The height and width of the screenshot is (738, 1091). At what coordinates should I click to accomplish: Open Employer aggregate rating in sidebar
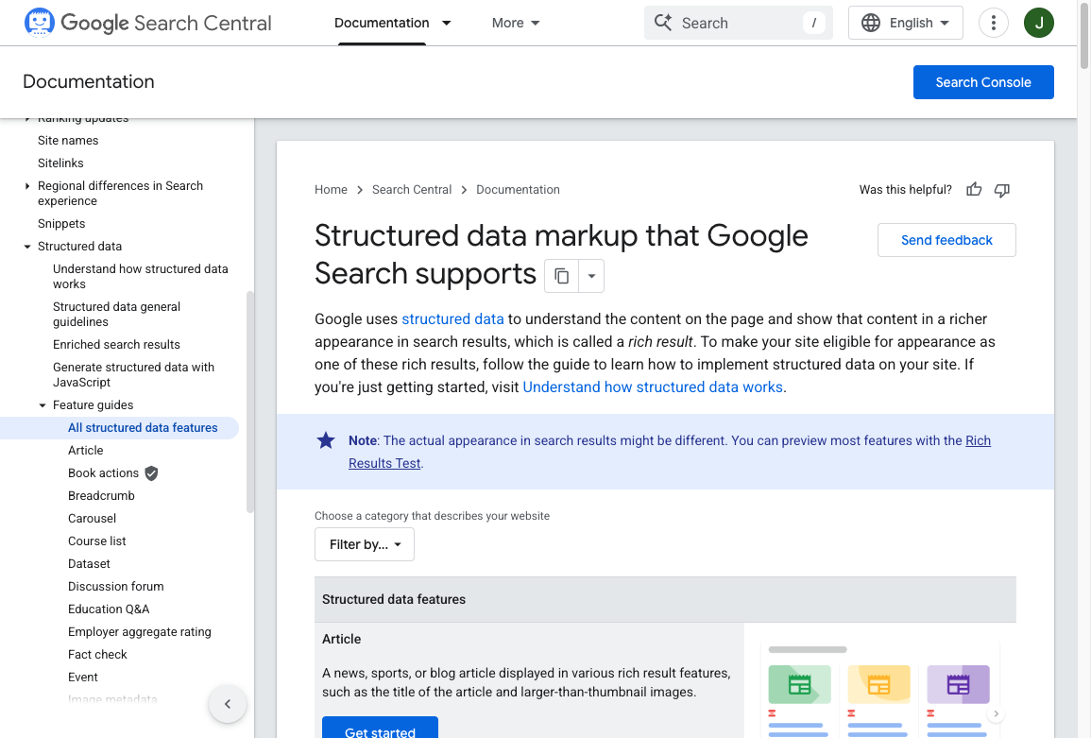(x=139, y=632)
